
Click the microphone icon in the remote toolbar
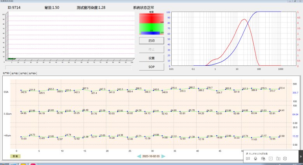[x=255, y=158]
